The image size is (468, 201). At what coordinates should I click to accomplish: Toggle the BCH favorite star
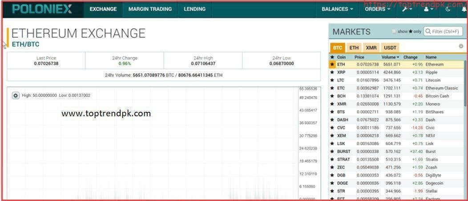pos(332,96)
